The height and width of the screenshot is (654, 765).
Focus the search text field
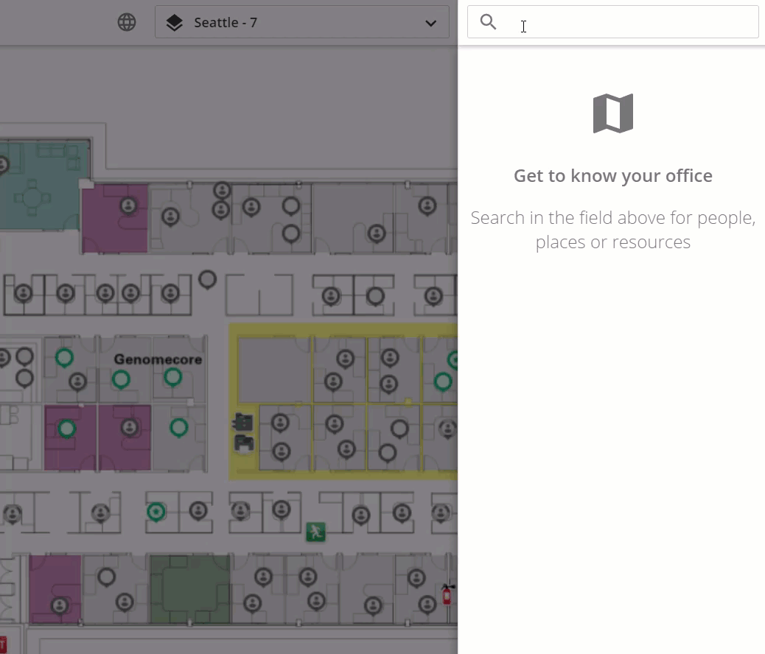[x=626, y=22]
